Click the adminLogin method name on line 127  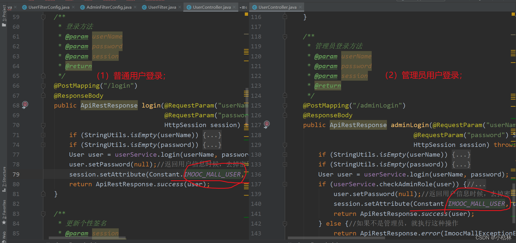410,125
